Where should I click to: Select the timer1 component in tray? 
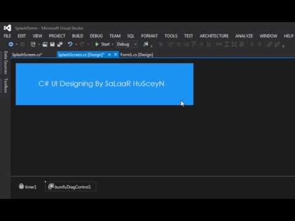28,187
